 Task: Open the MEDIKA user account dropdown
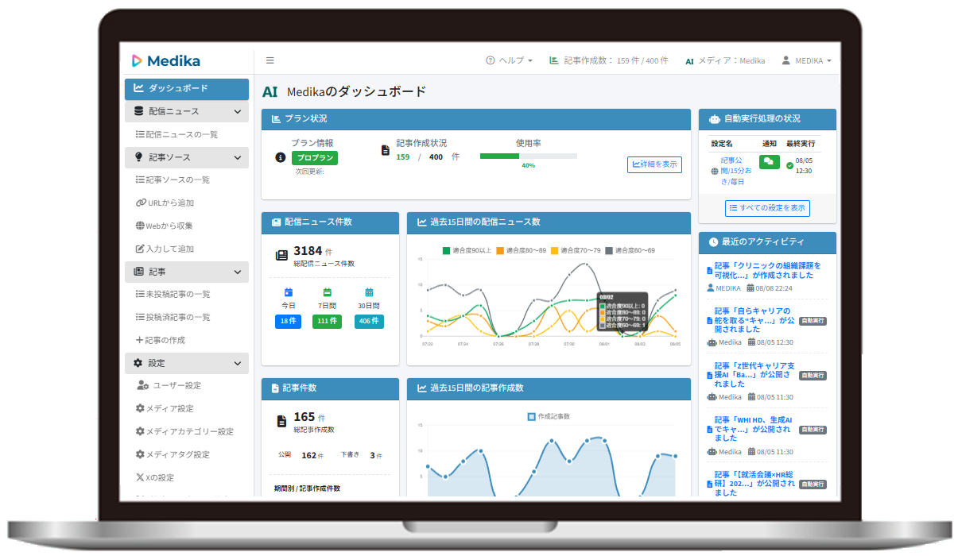(x=806, y=60)
